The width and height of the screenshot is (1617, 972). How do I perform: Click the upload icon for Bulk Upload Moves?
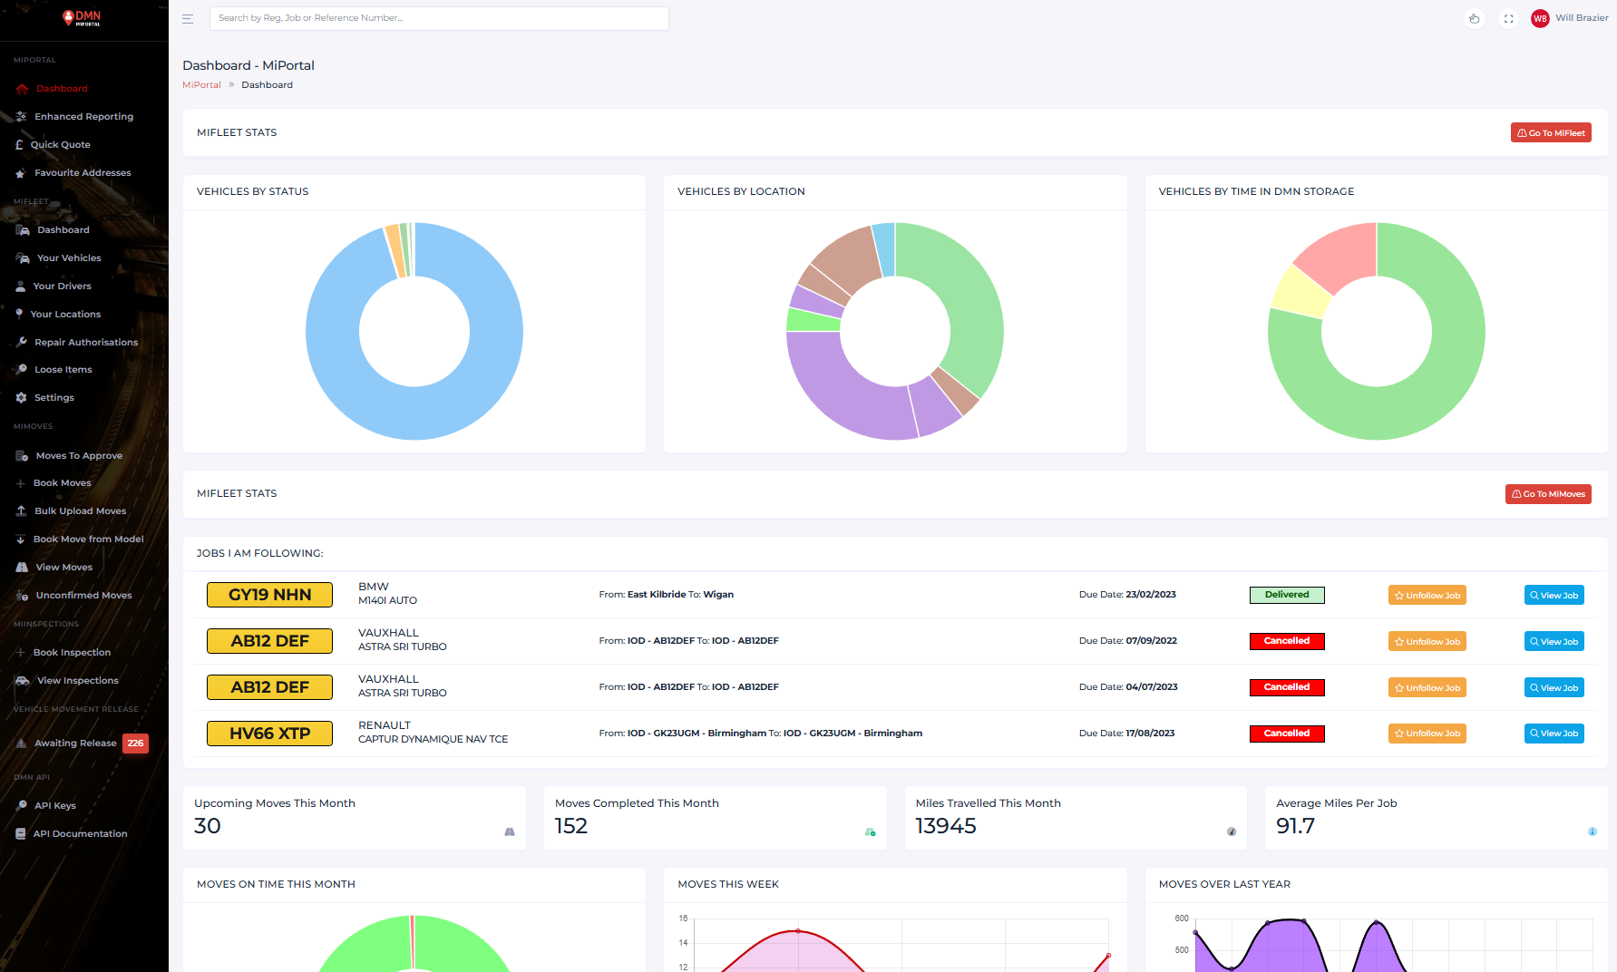click(x=21, y=511)
